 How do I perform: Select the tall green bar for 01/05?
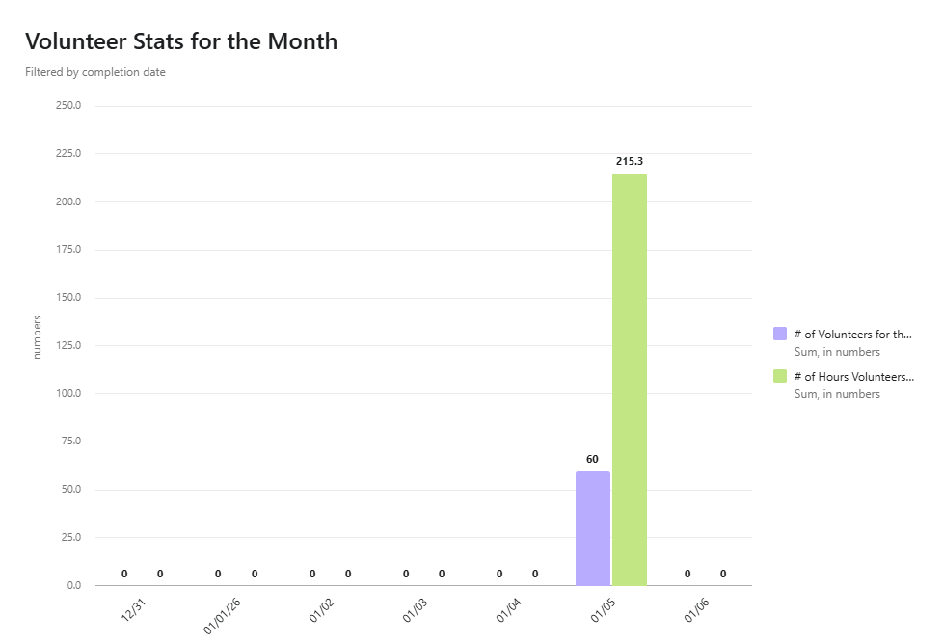[x=630, y=380]
